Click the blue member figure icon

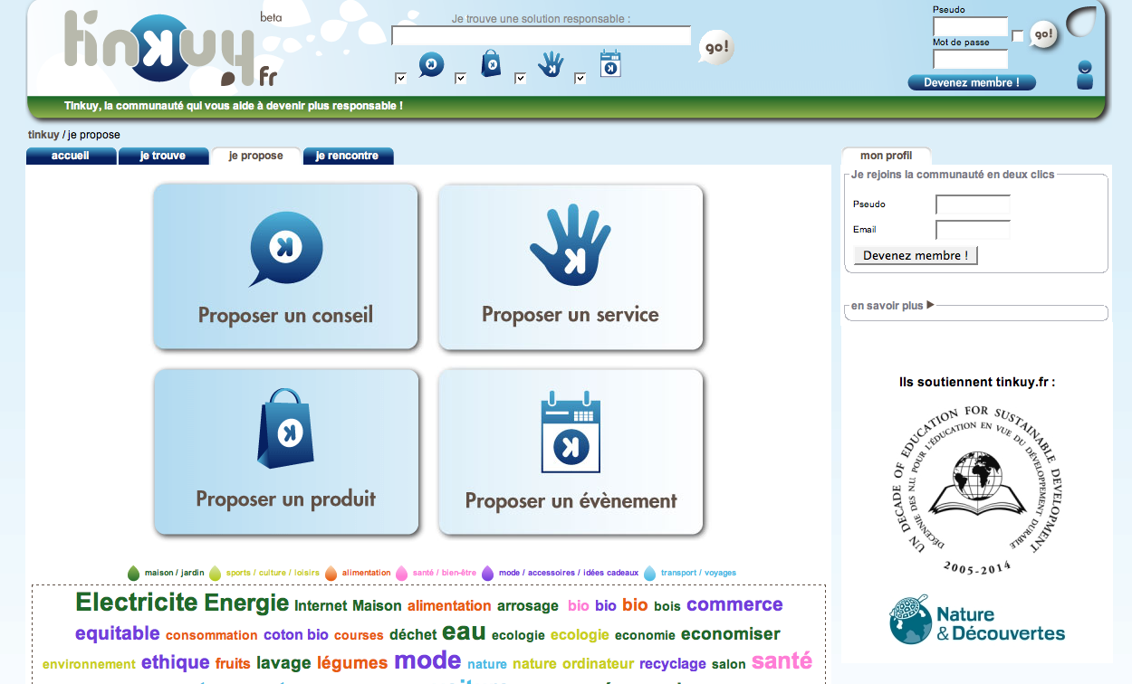(1085, 74)
